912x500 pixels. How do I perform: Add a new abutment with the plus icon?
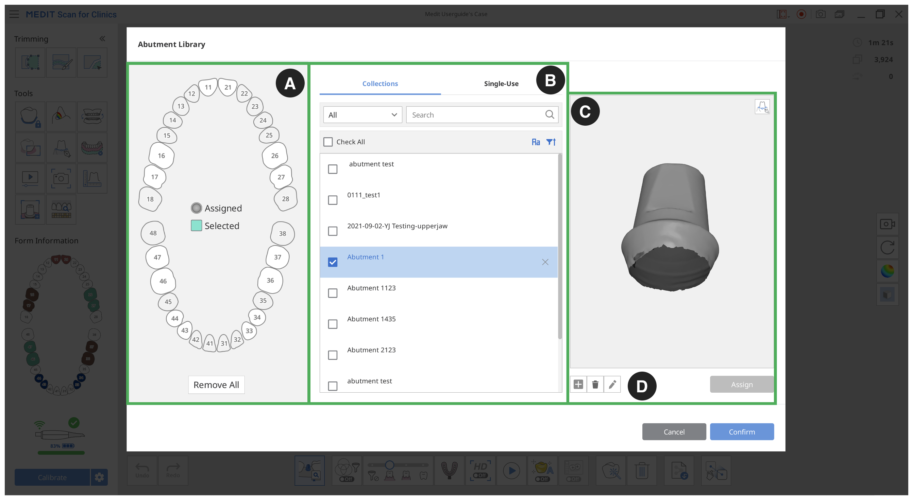point(578,385)
